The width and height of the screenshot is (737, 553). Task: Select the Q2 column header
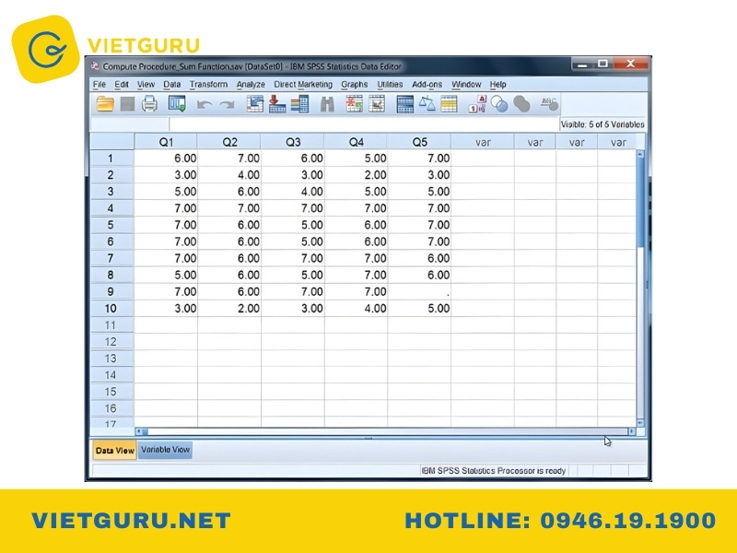click(x=229, y=142)
